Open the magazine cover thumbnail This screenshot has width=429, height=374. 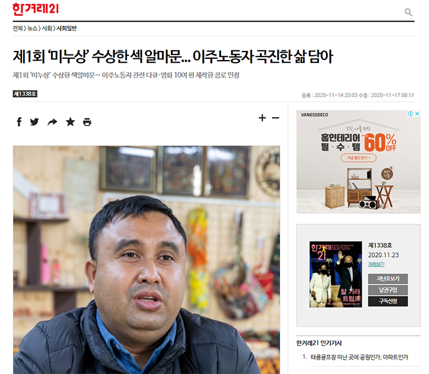click(336, 274)
